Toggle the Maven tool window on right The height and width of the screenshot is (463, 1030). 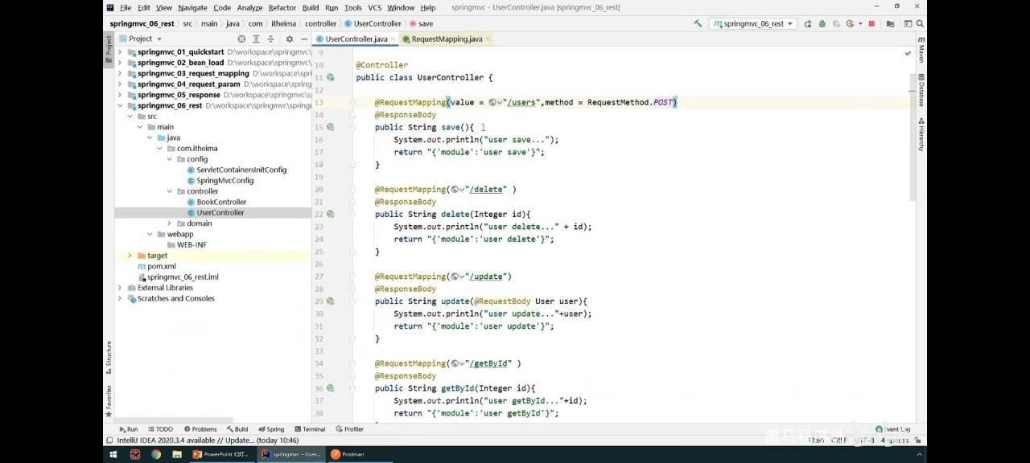tap(921, 50)
